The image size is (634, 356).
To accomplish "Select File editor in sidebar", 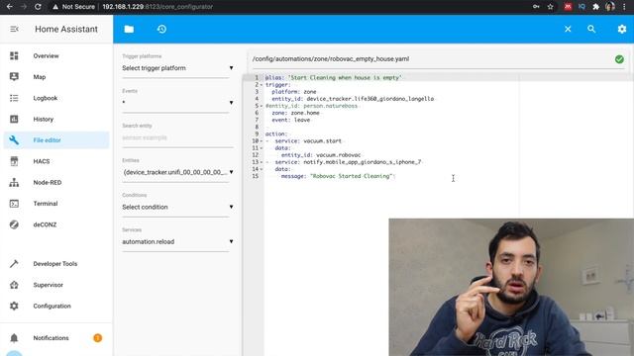I will (56, 140).
